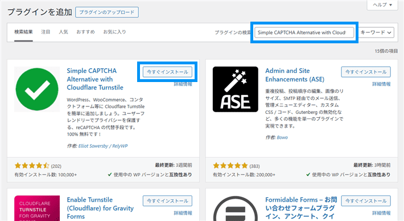Install Admin and Site Enhancements now
Viewport: 404px width, 221px height.
366,72
